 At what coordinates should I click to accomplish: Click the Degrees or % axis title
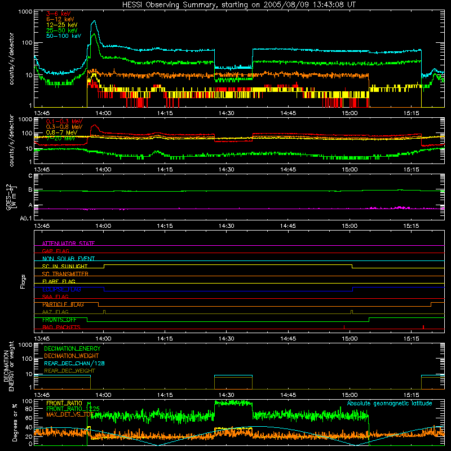15,422
